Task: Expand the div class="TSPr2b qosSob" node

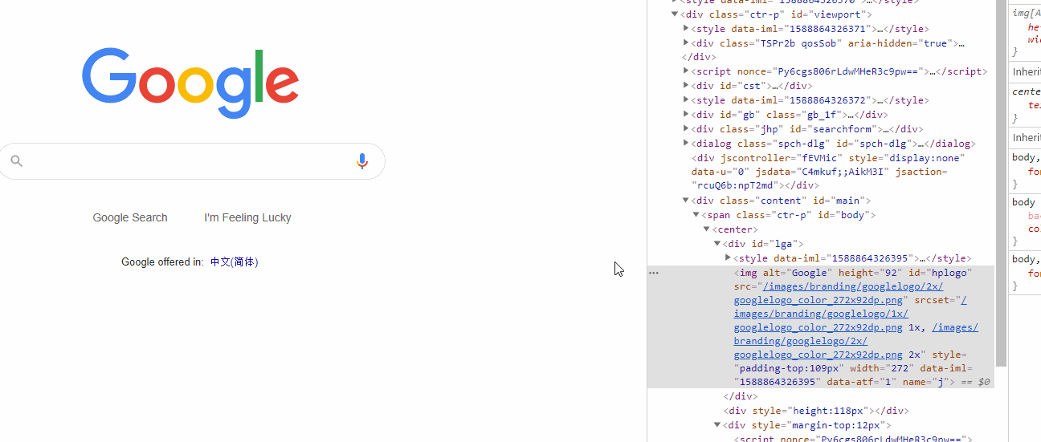Action: pos(686,43)
